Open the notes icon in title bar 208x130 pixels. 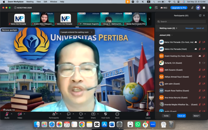(156, 8)
